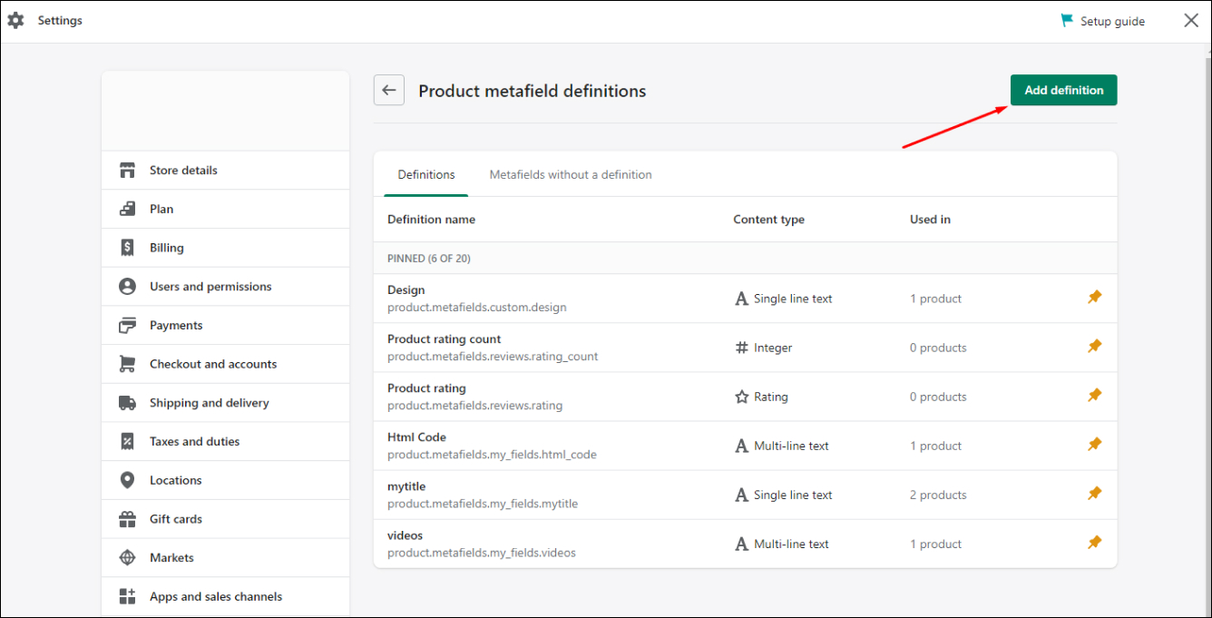
Task: Go back using the arrow button
Action: coord(389,90)
